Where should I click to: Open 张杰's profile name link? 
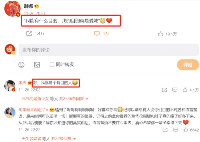[22, 83]
